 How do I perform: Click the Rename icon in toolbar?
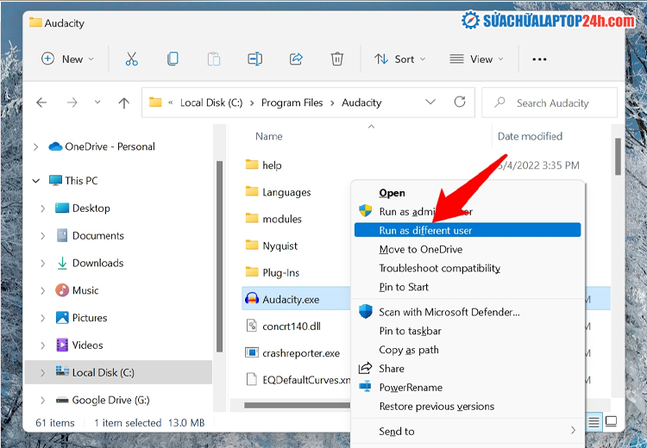254,59
